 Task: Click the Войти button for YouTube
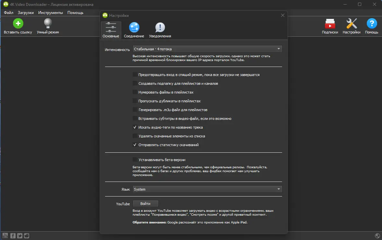(x=146, y=204)
